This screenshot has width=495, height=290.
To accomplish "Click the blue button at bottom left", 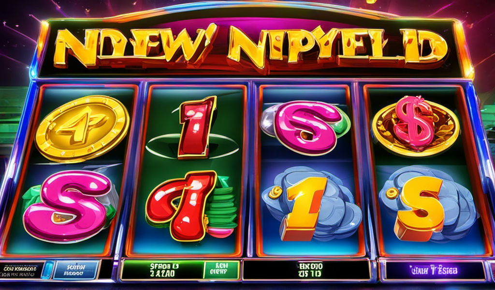I will pyautogui.click(x=77, y=270).
